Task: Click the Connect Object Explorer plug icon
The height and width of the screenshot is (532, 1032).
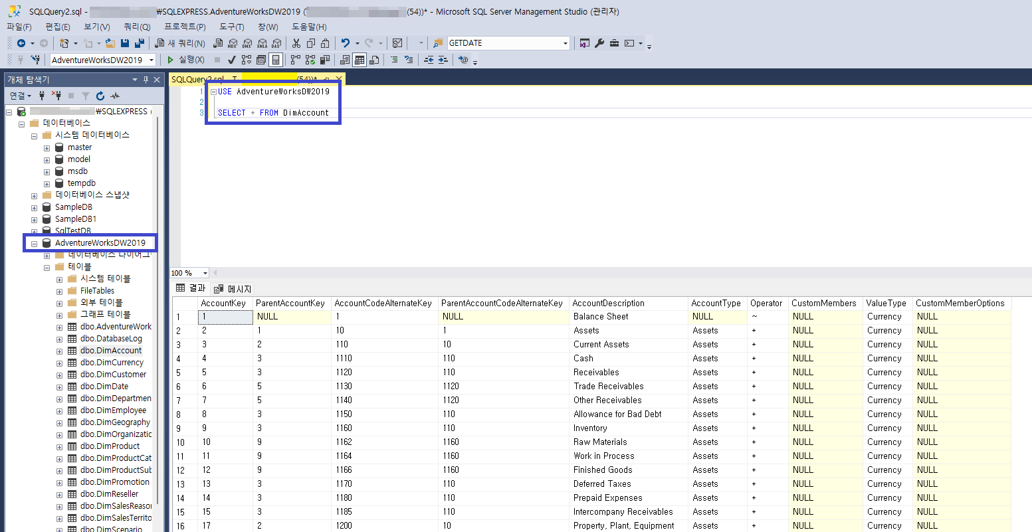Action: click(x=42, y=96)
